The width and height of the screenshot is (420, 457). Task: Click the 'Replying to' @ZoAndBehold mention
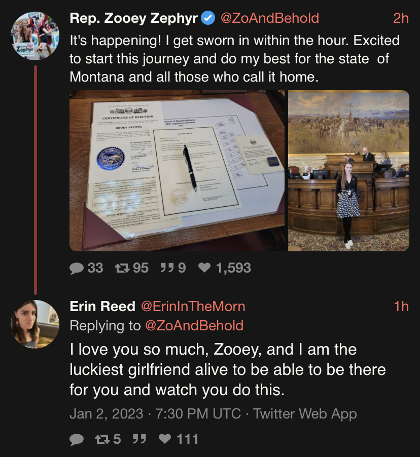[194, 326]
